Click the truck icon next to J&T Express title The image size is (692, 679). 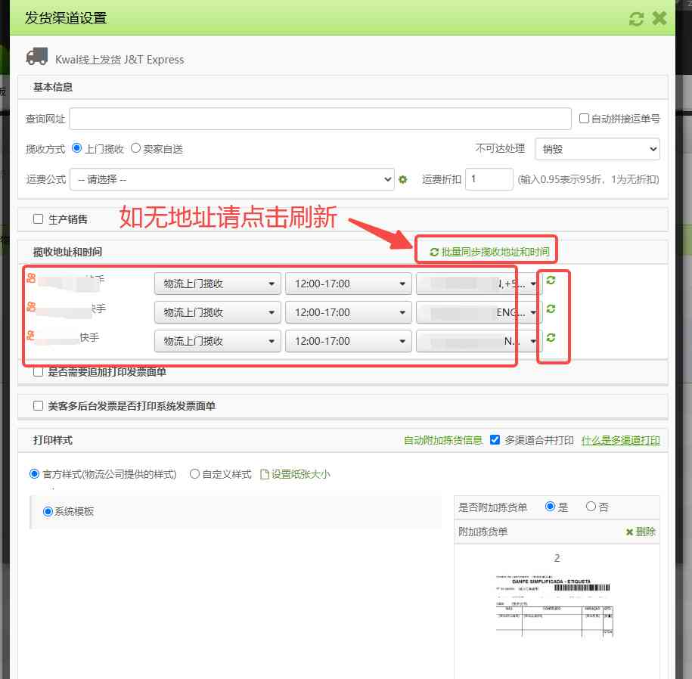[36, 57]
